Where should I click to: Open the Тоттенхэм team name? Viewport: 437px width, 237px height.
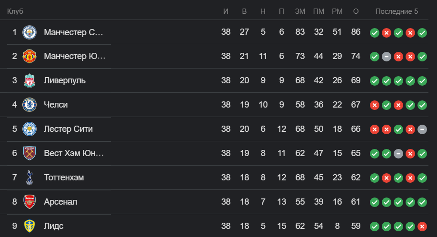point(64,178)
